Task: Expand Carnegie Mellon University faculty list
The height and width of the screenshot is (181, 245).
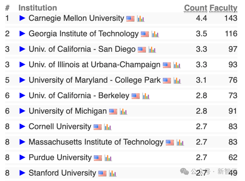Action: pyautogui.click(x=22, y=18)
